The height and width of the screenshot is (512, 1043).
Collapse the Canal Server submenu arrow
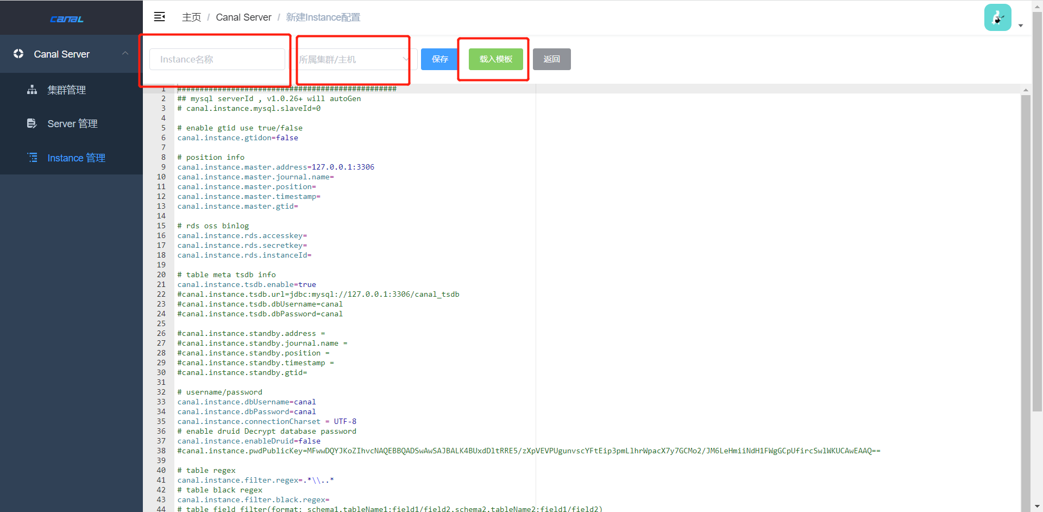125,53
